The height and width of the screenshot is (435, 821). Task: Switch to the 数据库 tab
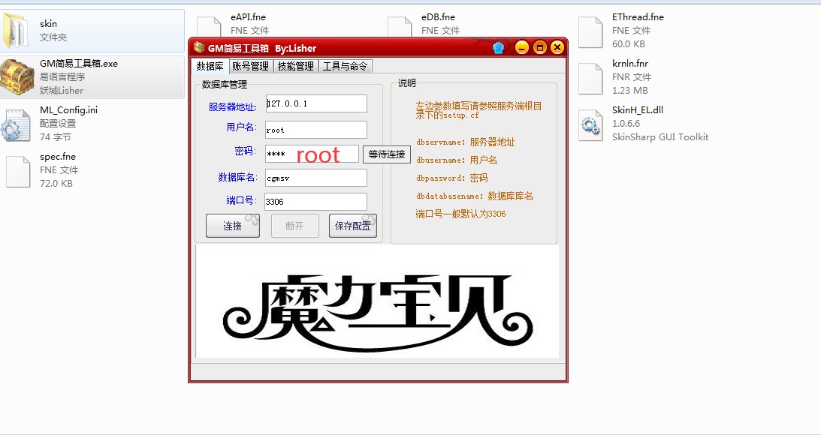(210, 66)
